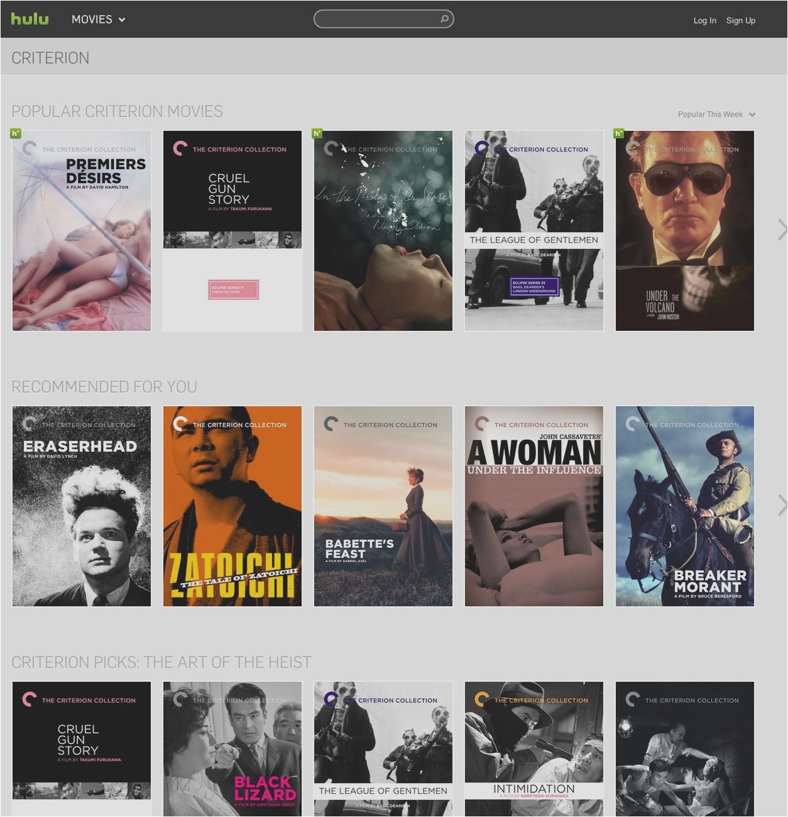Select A Woman Under the Influence poster
Screen dimensions: 788x817
[x=534, y=506]
